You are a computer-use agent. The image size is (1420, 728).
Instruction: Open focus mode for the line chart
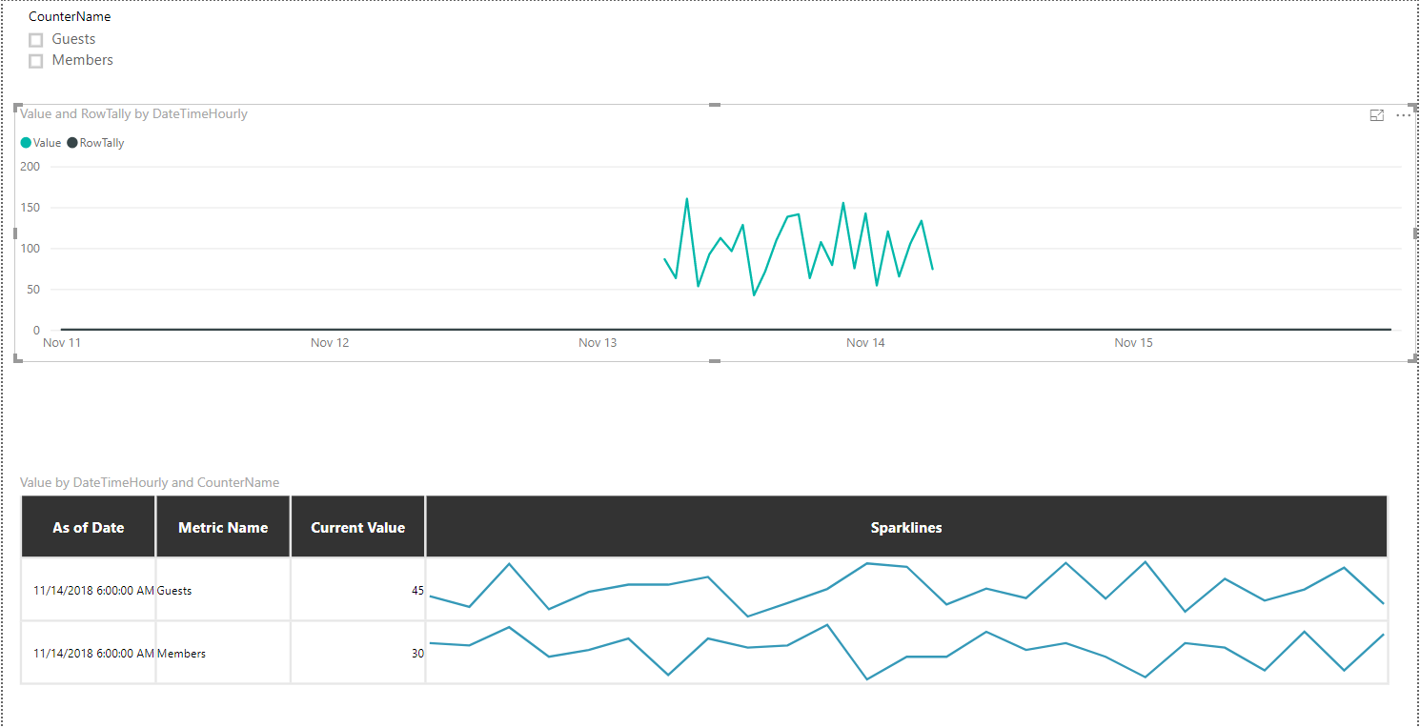point(1376,115)
